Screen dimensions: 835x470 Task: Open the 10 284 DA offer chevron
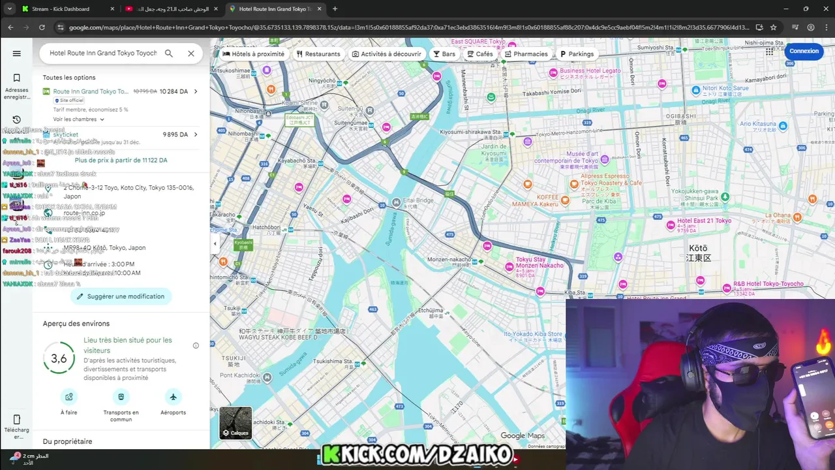196,91
